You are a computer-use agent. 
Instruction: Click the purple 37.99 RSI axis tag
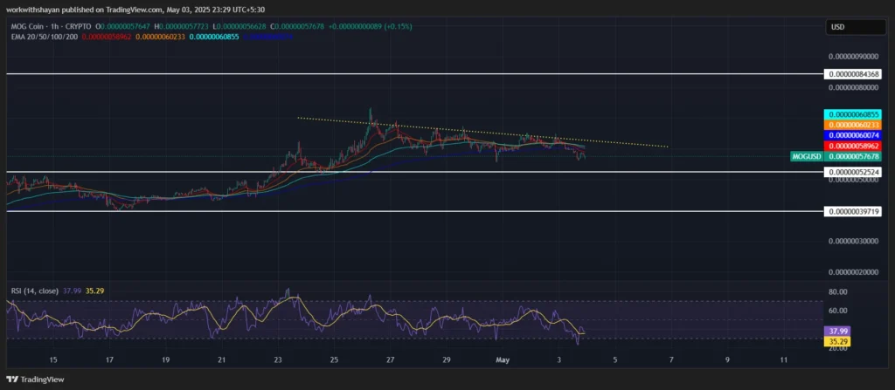(836, 331)
